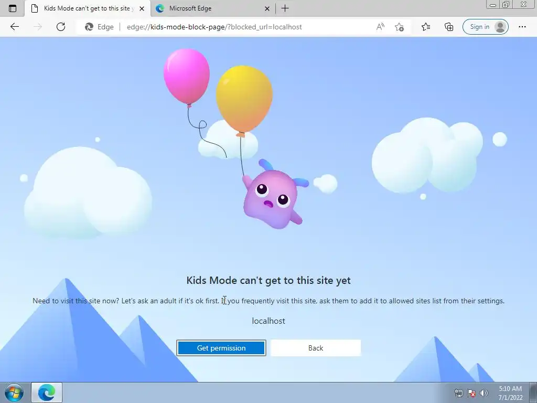Click the forward navigation arrow
This screenshot has width=537, height=403.
pyautogui.click(x=38, y=27)
